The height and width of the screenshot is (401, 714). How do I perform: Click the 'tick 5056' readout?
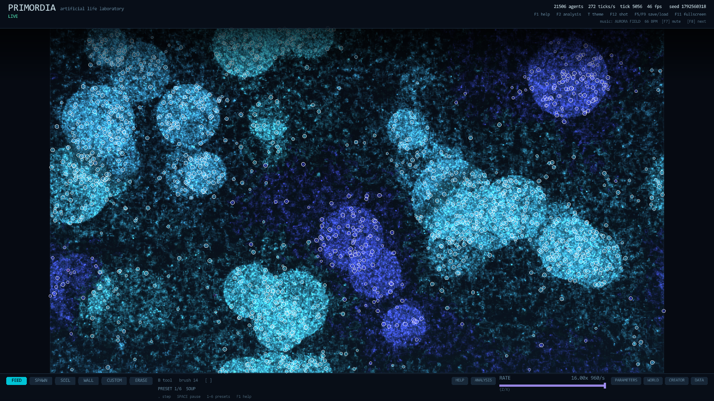click(631, 7)
